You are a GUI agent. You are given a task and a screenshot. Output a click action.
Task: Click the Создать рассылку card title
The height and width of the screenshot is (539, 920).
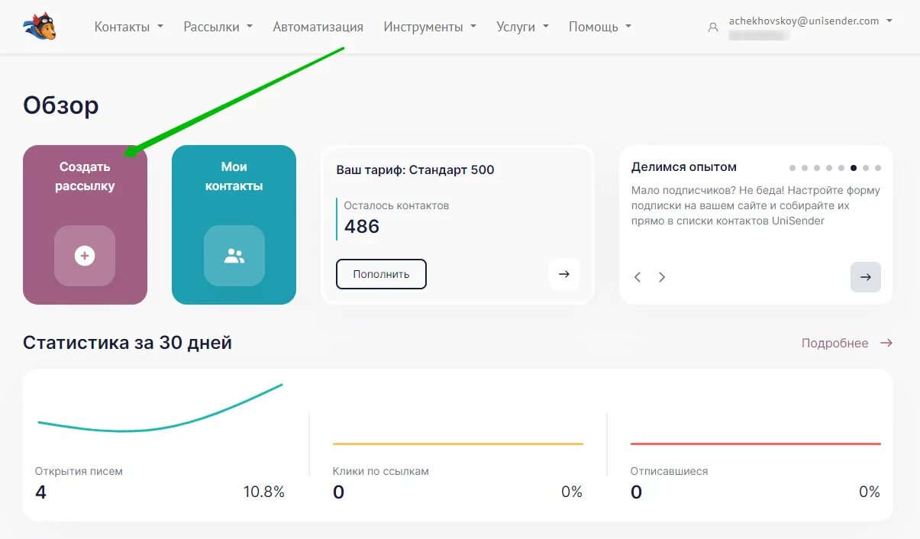point(85,176)
